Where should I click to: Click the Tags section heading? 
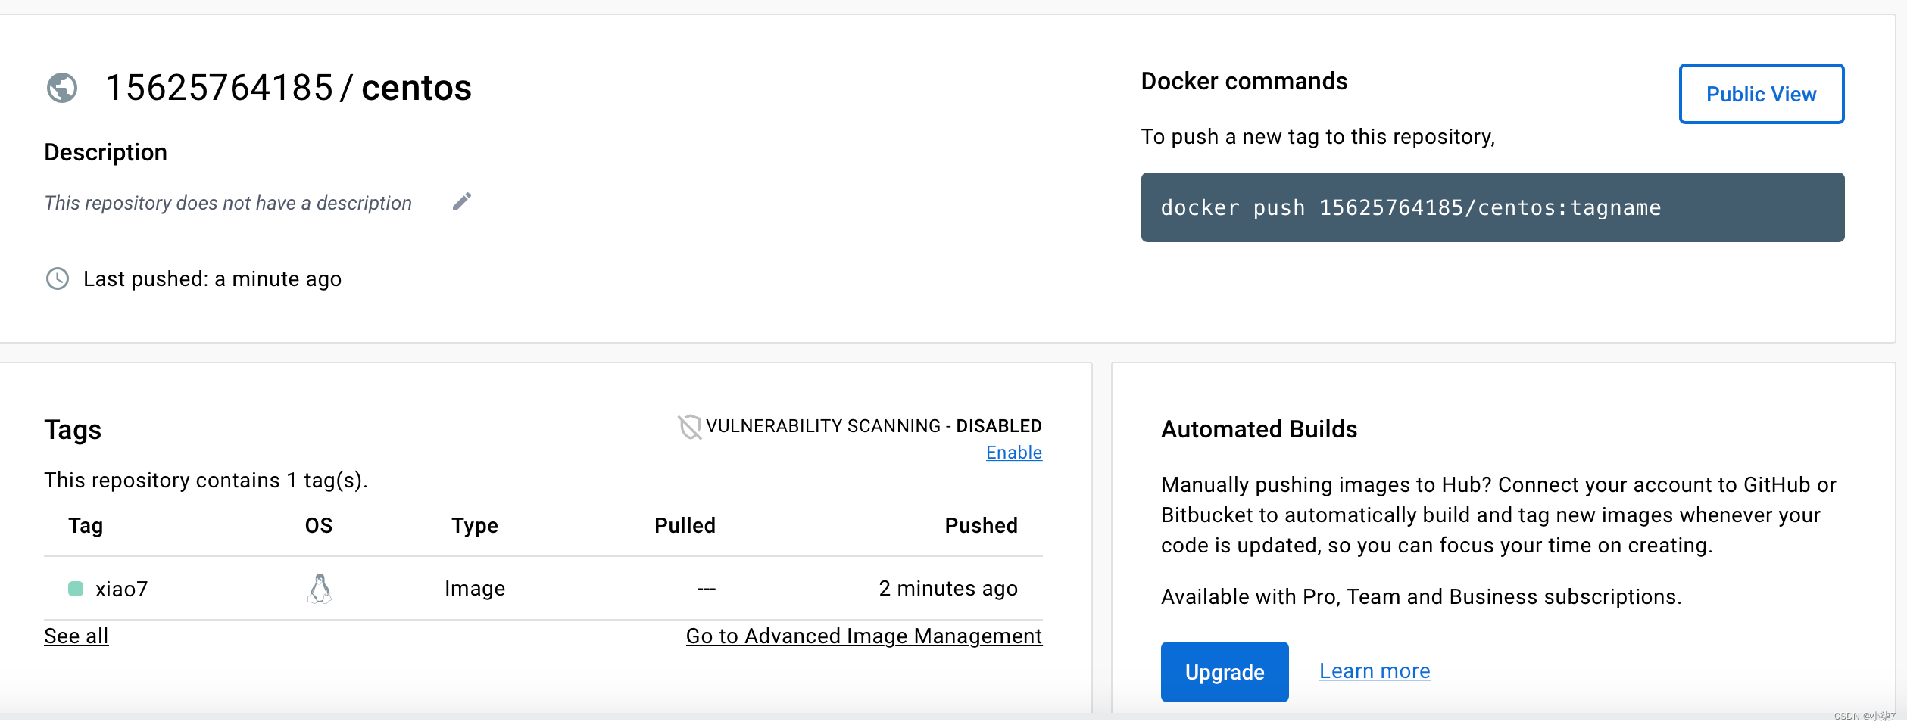pos(73,430)
